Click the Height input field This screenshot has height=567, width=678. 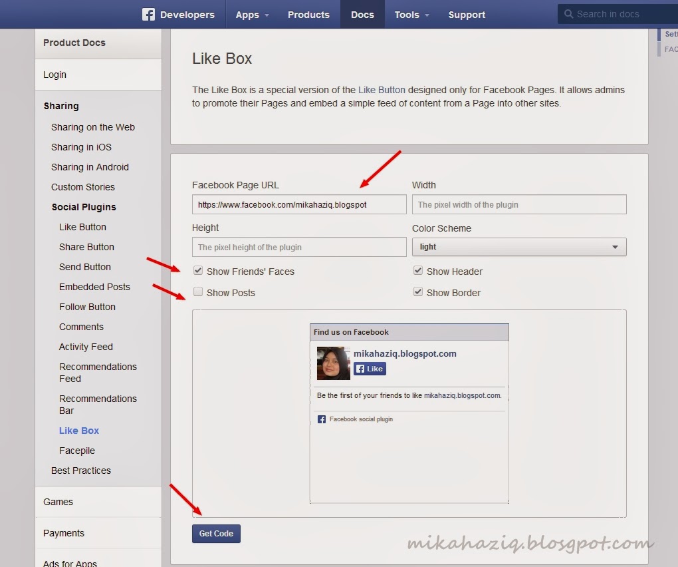299,247
